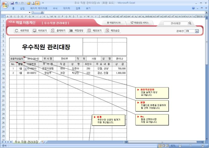The image size is (209, 148).
Task: Select the 관리부 department cell
Action: (x=64, y=59)
